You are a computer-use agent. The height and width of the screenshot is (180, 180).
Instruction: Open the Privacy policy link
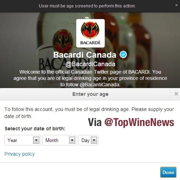tap(19, 154)
